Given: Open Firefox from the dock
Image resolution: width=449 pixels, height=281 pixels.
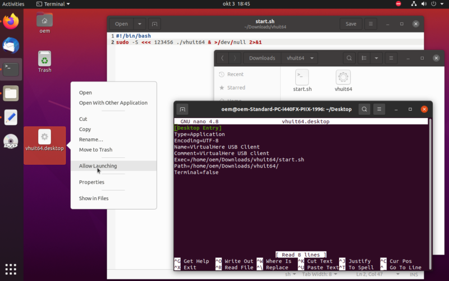Looking at the screenshot, I should tap(11, 21).
